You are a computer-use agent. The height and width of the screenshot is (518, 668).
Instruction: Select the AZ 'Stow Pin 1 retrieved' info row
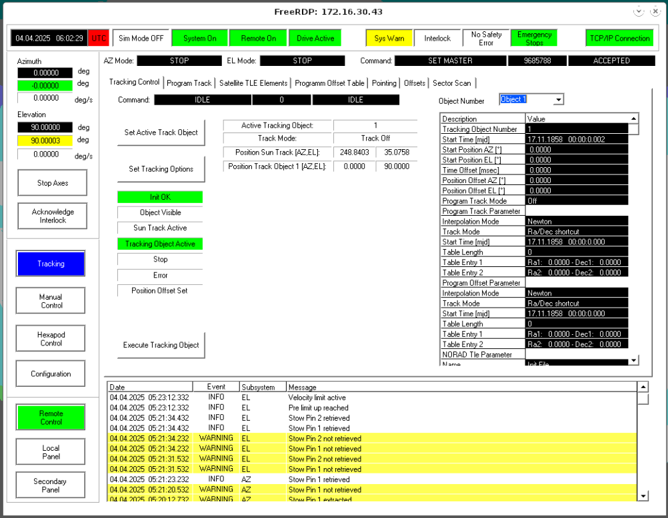tap(373, 479)
